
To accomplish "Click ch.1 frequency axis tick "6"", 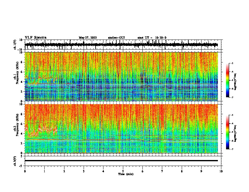I will pyautogui.click(x=22, y=72).
